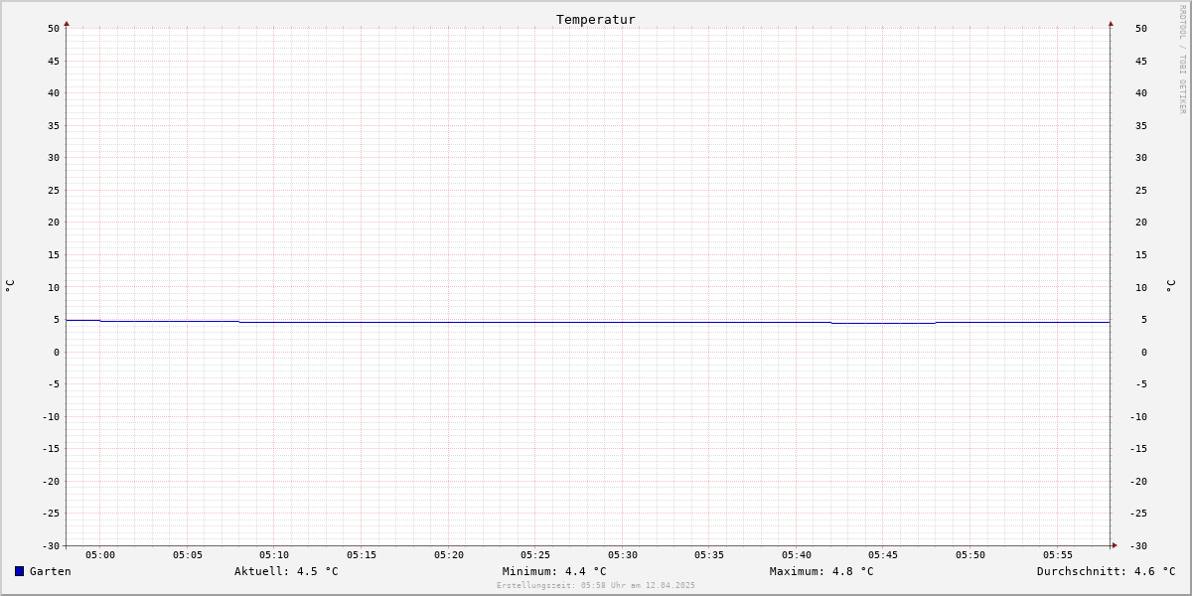The width and height of the screenshot is (1192, 596).
Task: Click the red arrow atop right axis
Action: point(1111,23)
